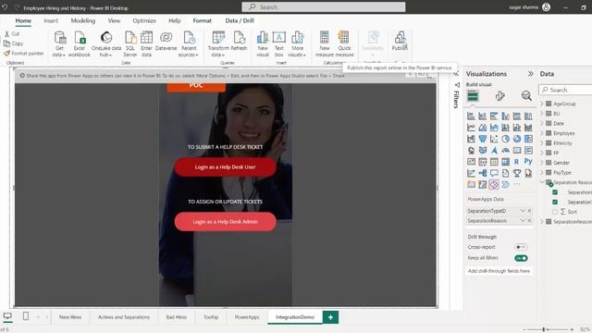Switch to Actives and Separations page
This screenshot has height=333, width=592.
124,317
